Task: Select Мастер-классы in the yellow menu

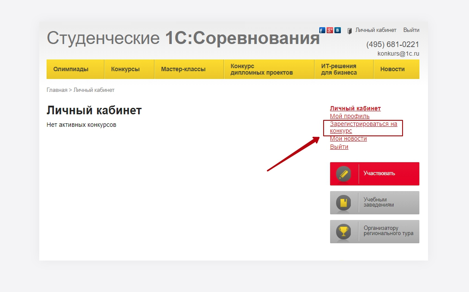Action: pyautogui.click(x=183, y=69)
